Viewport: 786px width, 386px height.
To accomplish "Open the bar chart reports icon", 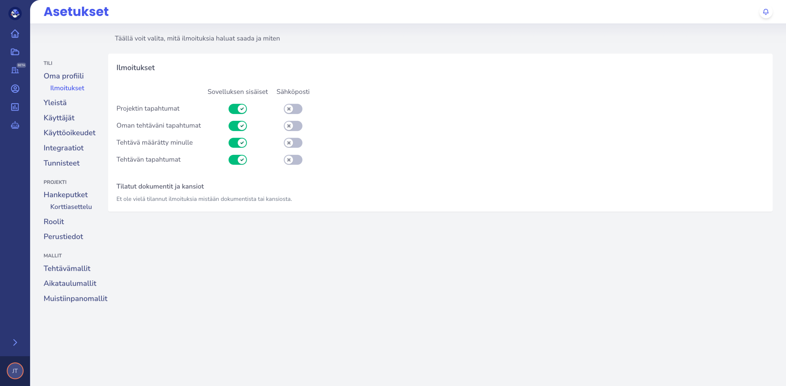I will [15, 107].
